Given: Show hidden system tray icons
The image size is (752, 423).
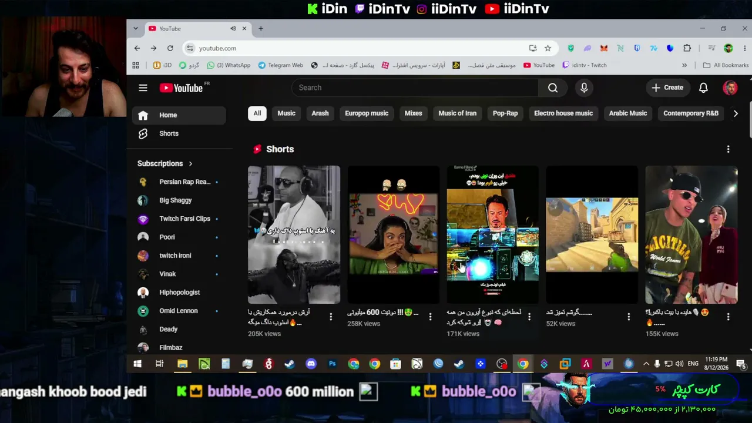Looking at the screenshot, I should point(646,364).
